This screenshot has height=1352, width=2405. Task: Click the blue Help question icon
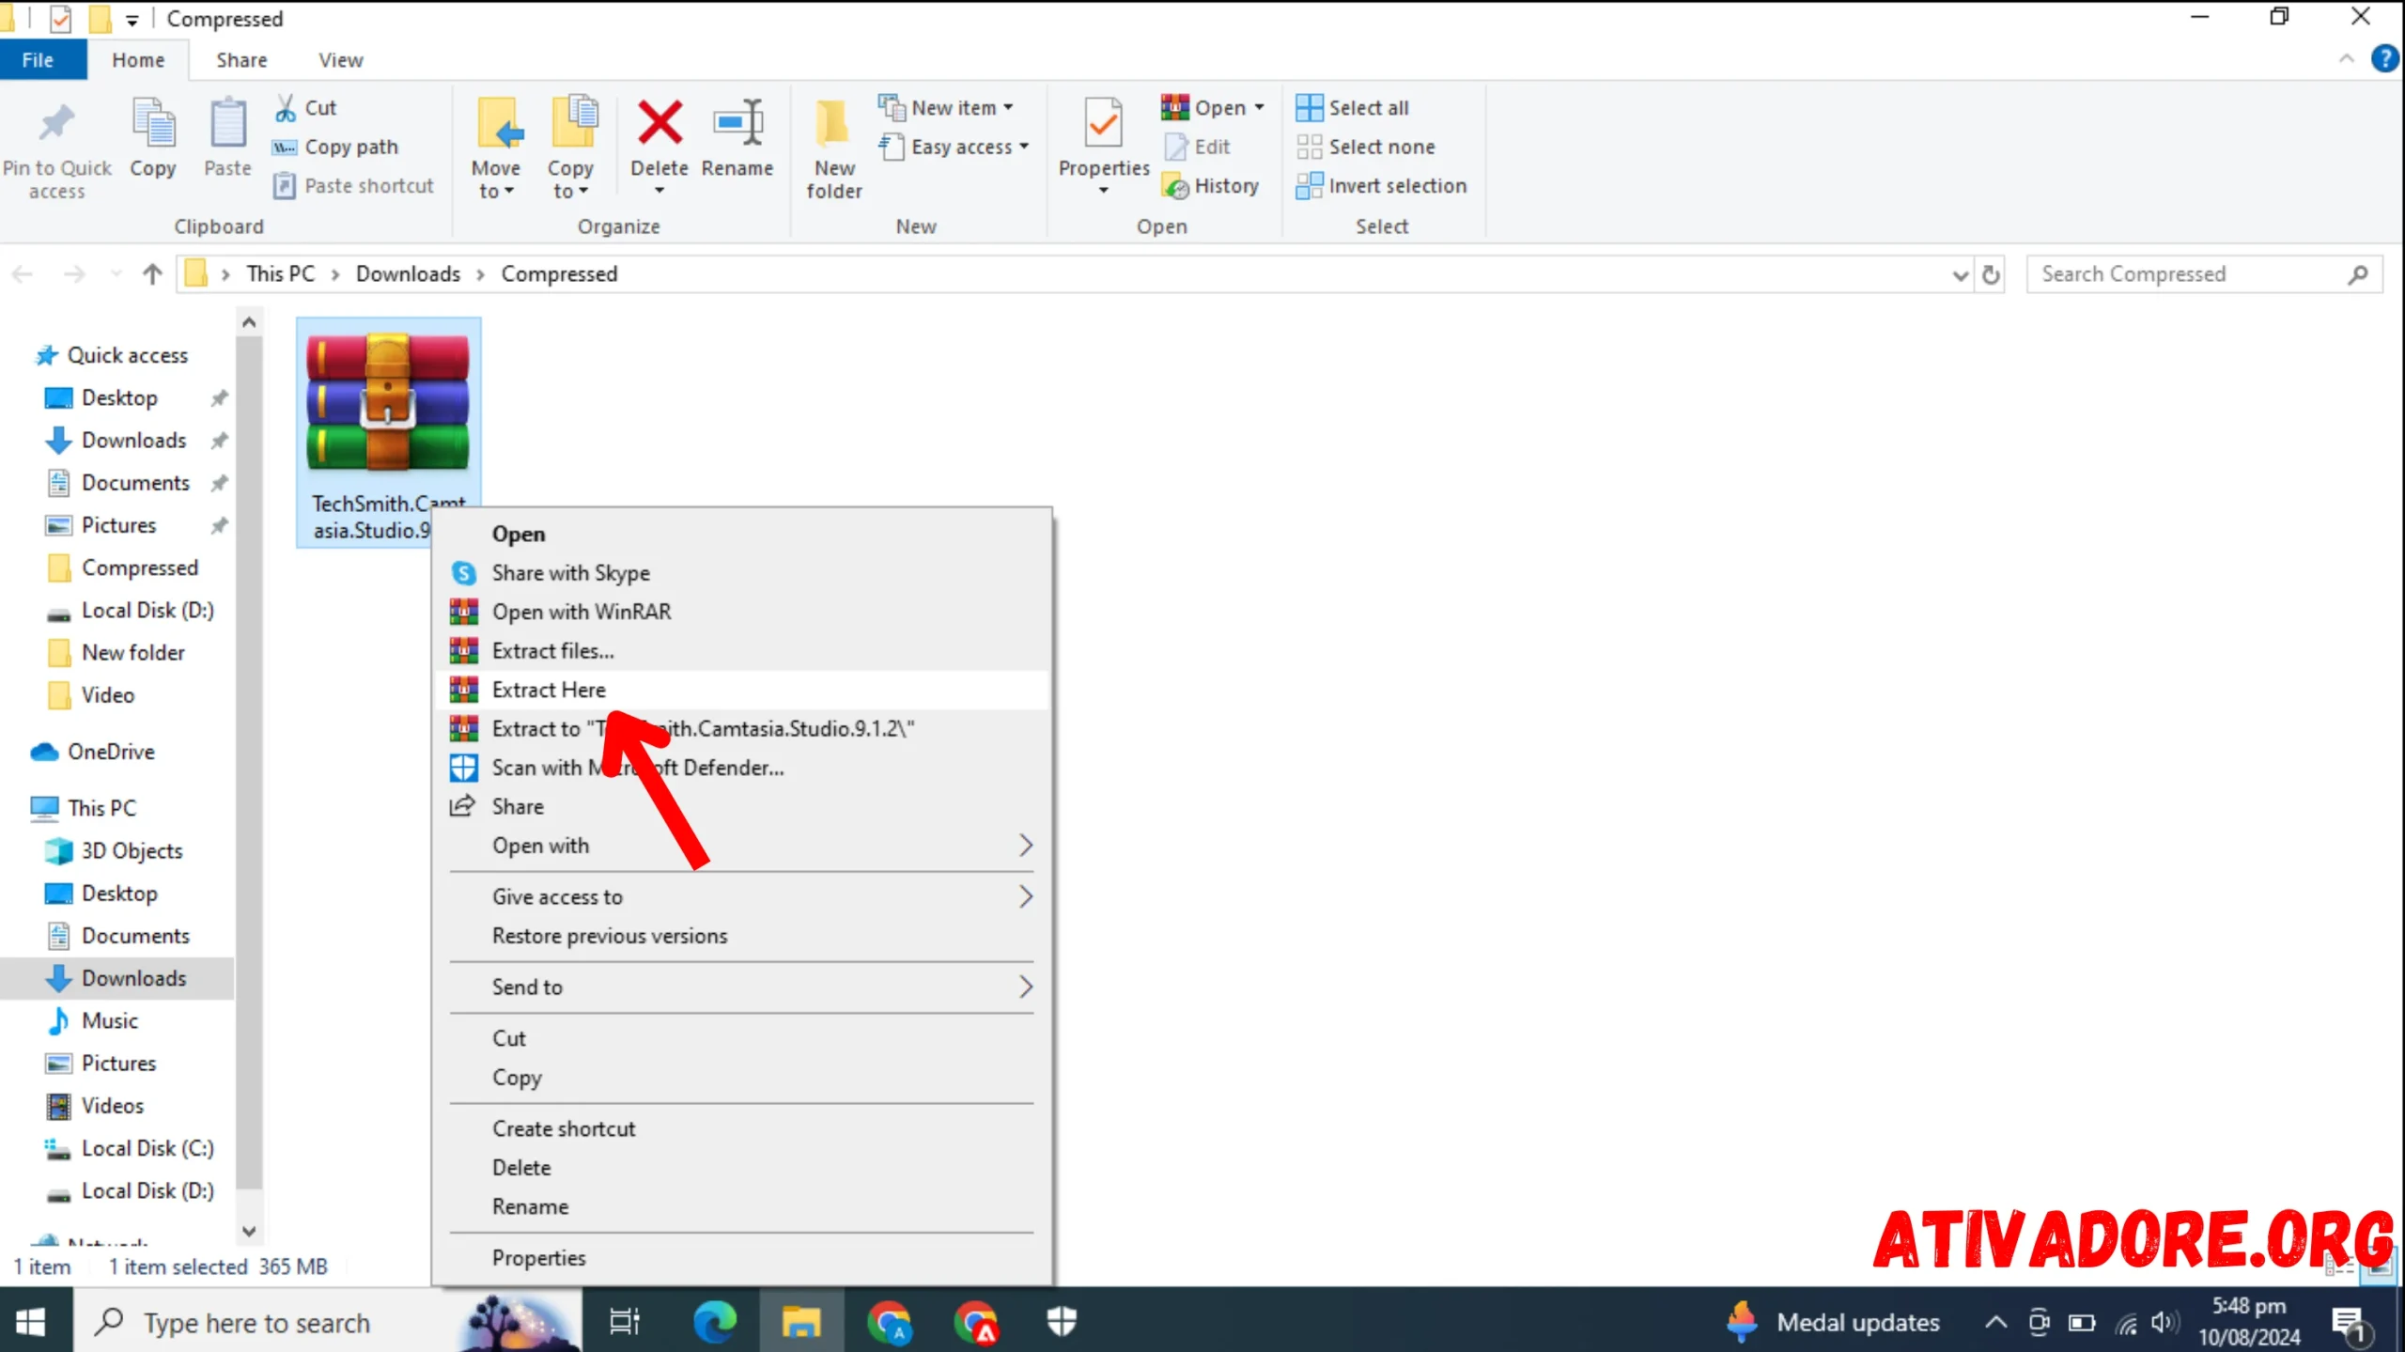coord(2384,59)
